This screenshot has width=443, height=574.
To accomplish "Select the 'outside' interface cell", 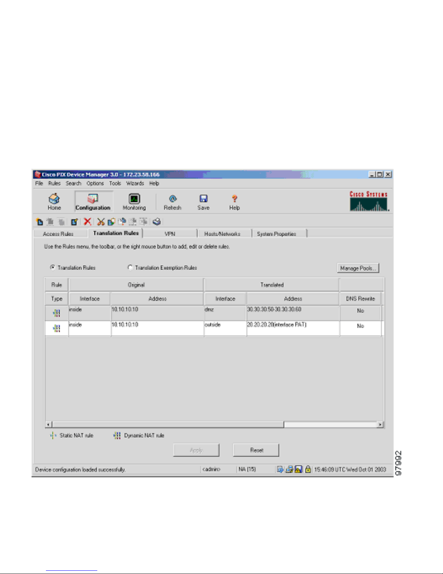I will coord(225,328).
